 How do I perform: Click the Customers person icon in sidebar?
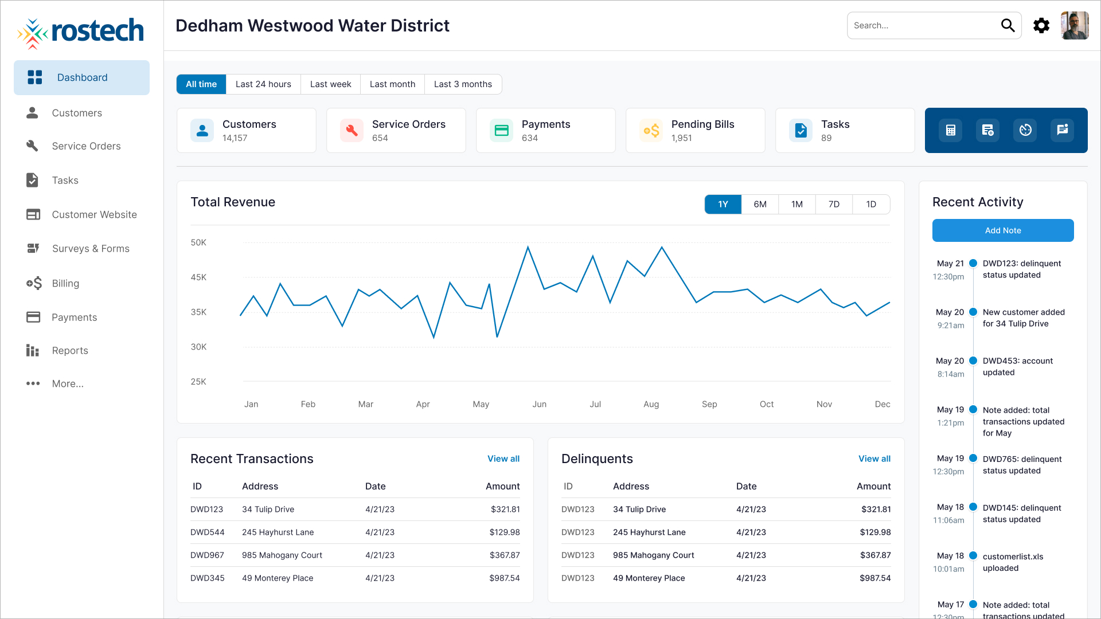click(x=33, y=113)
